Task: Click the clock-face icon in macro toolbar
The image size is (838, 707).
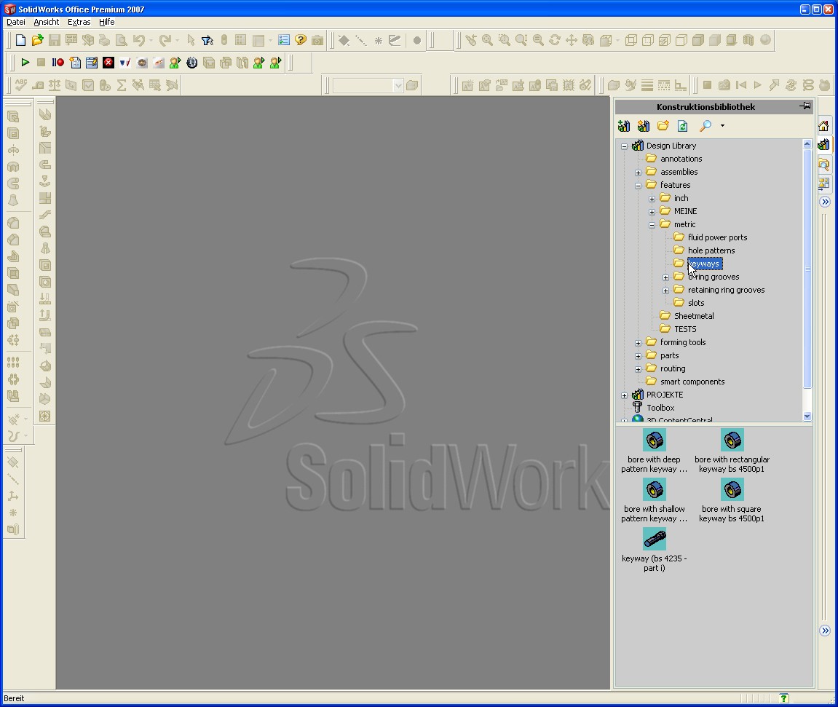Action: (192, 63)
